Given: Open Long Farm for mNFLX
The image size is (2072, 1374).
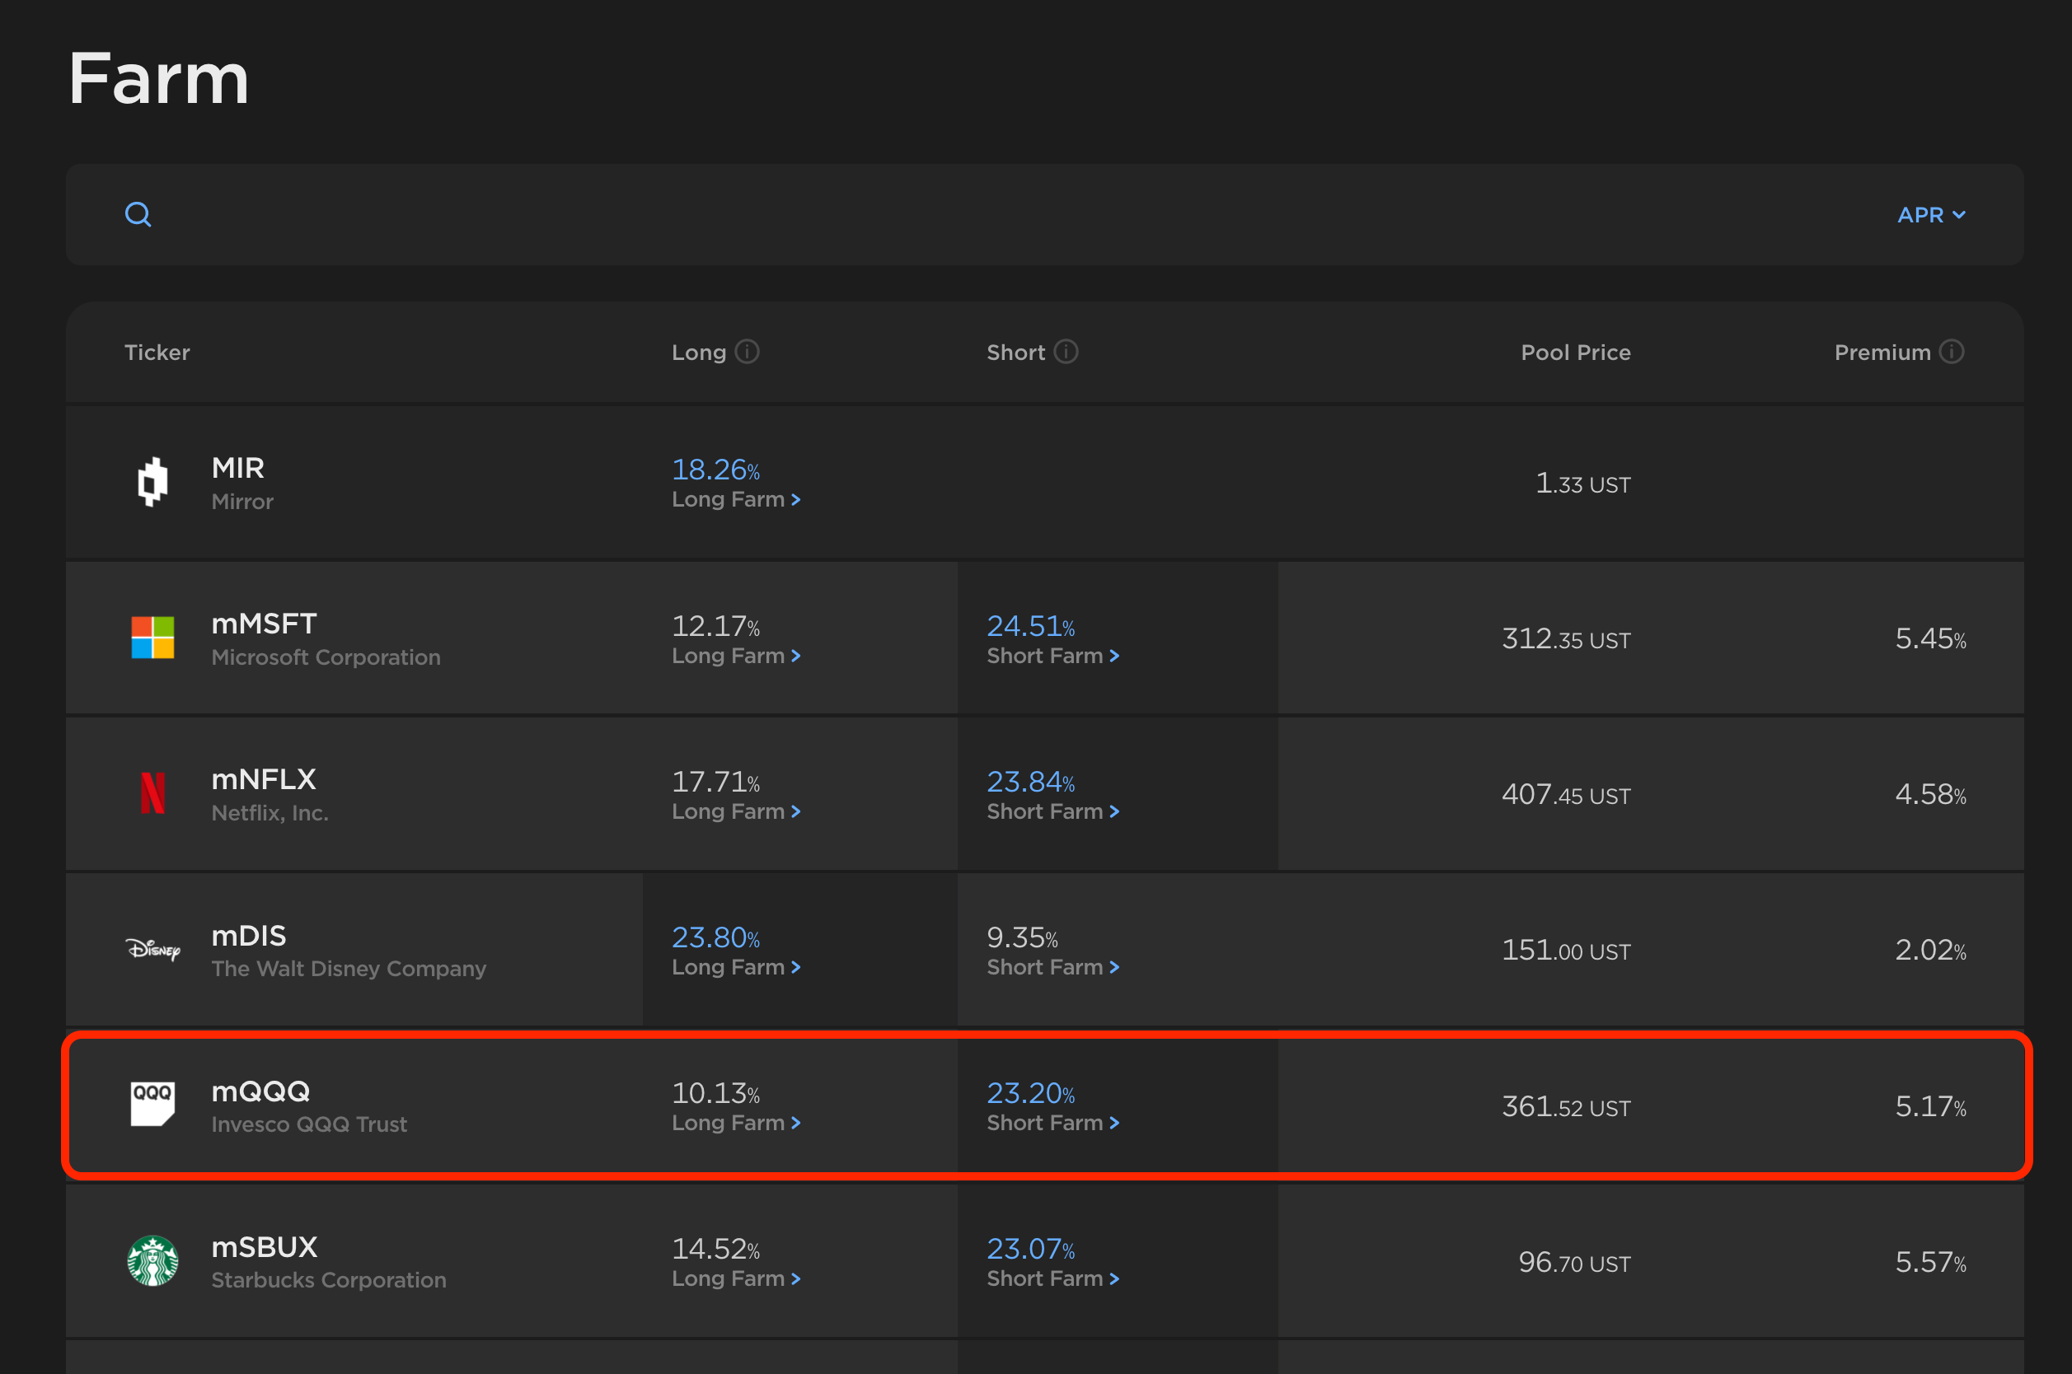Looking at the screenshot, I should (736, 811).
